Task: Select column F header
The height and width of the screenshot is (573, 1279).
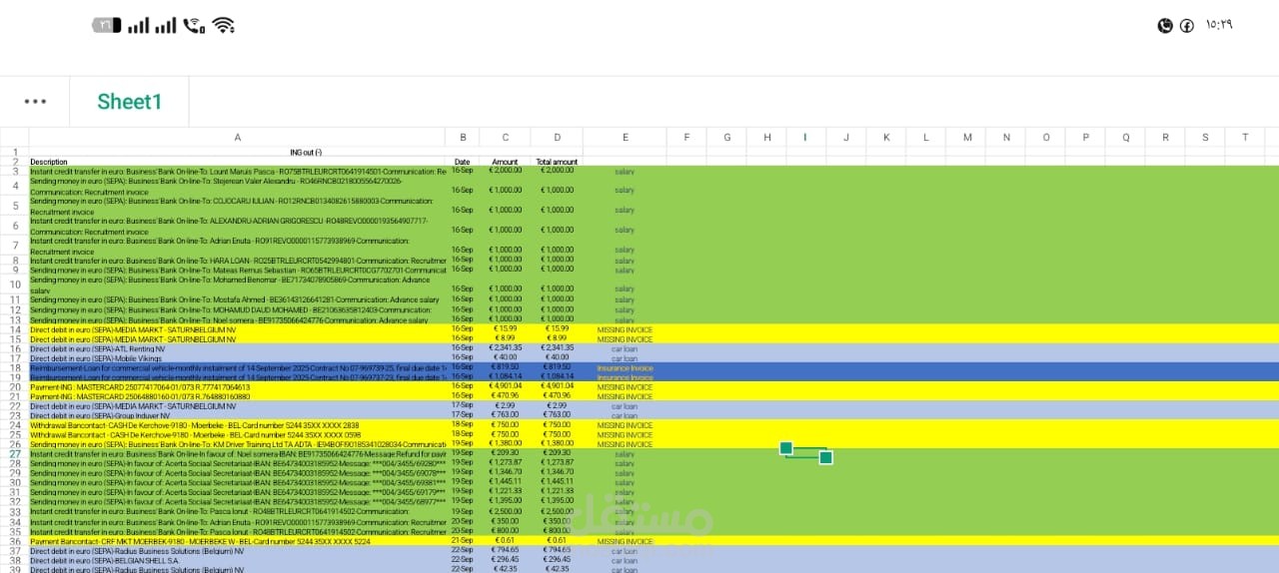Action: coord(686,137)
